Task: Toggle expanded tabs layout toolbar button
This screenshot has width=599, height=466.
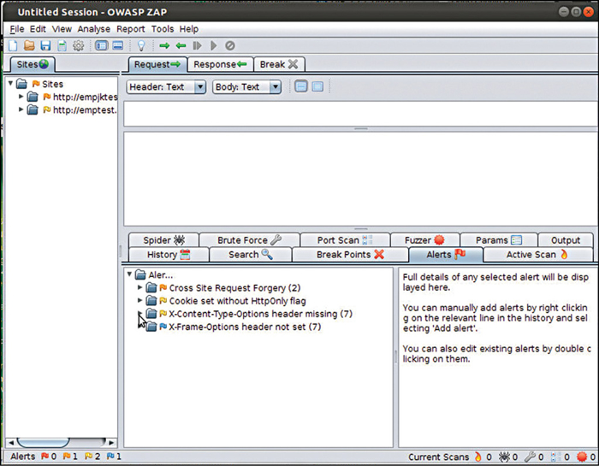Action: [x=117, y=45]
